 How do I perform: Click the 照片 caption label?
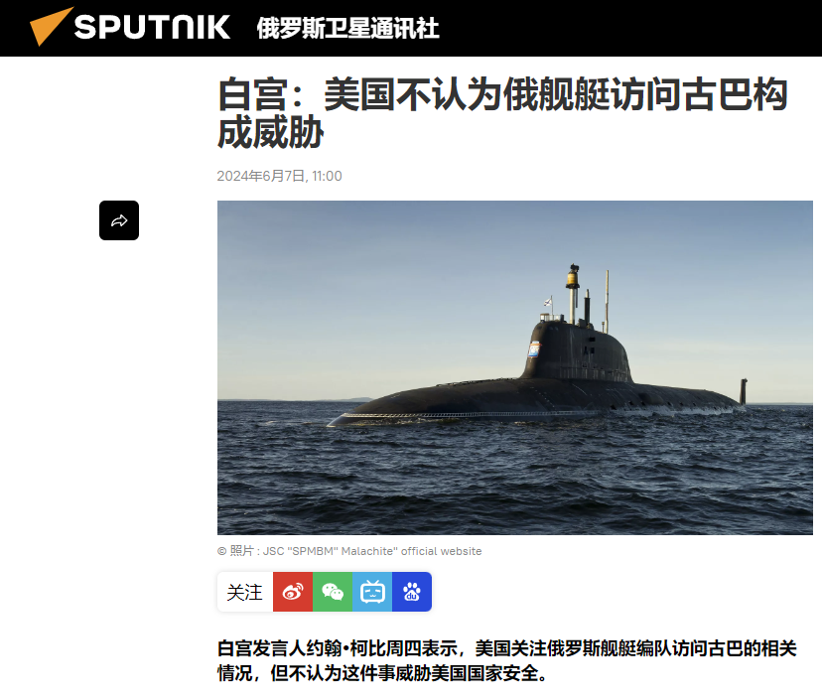point(241,551)
